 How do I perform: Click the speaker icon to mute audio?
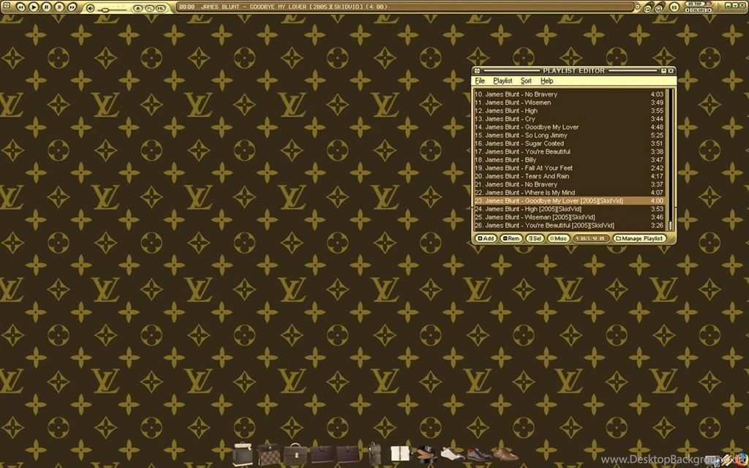click(90, 7)
